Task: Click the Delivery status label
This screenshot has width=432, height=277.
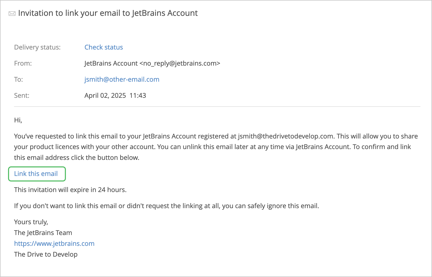Action: coord(37,47)
